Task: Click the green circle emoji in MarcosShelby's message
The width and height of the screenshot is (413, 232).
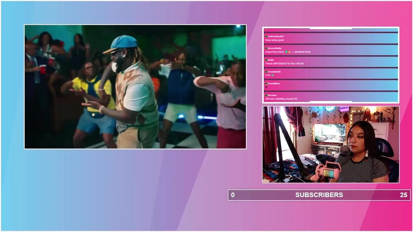Action: [286, 52]
